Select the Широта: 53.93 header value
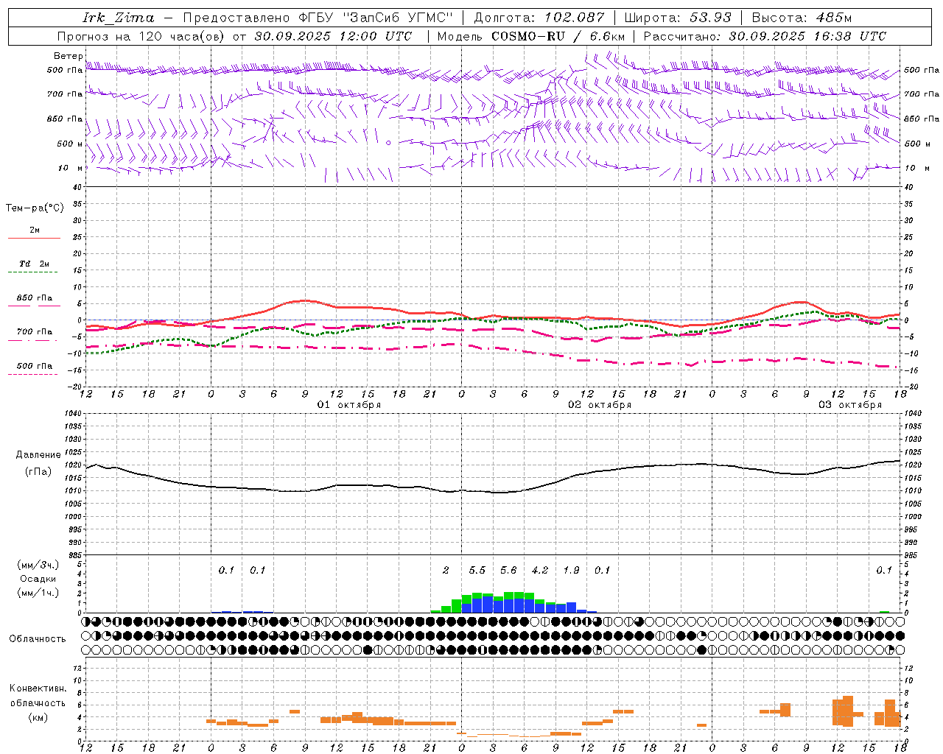 pyautogui.click(x=678, y=18)
